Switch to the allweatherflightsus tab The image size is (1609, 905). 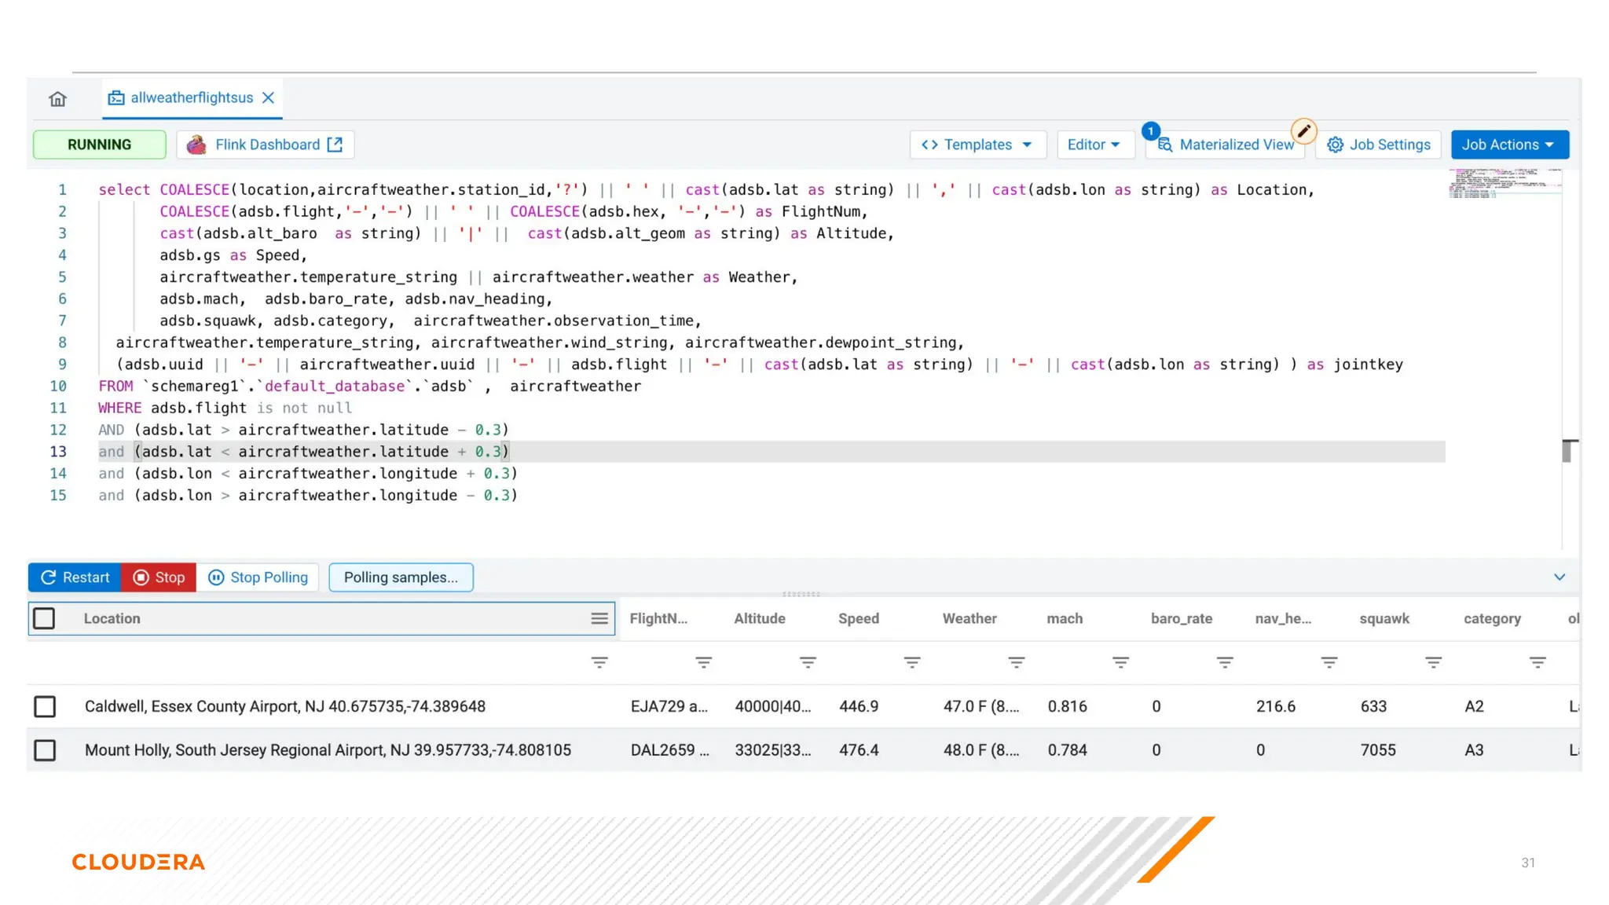[191, 97]
